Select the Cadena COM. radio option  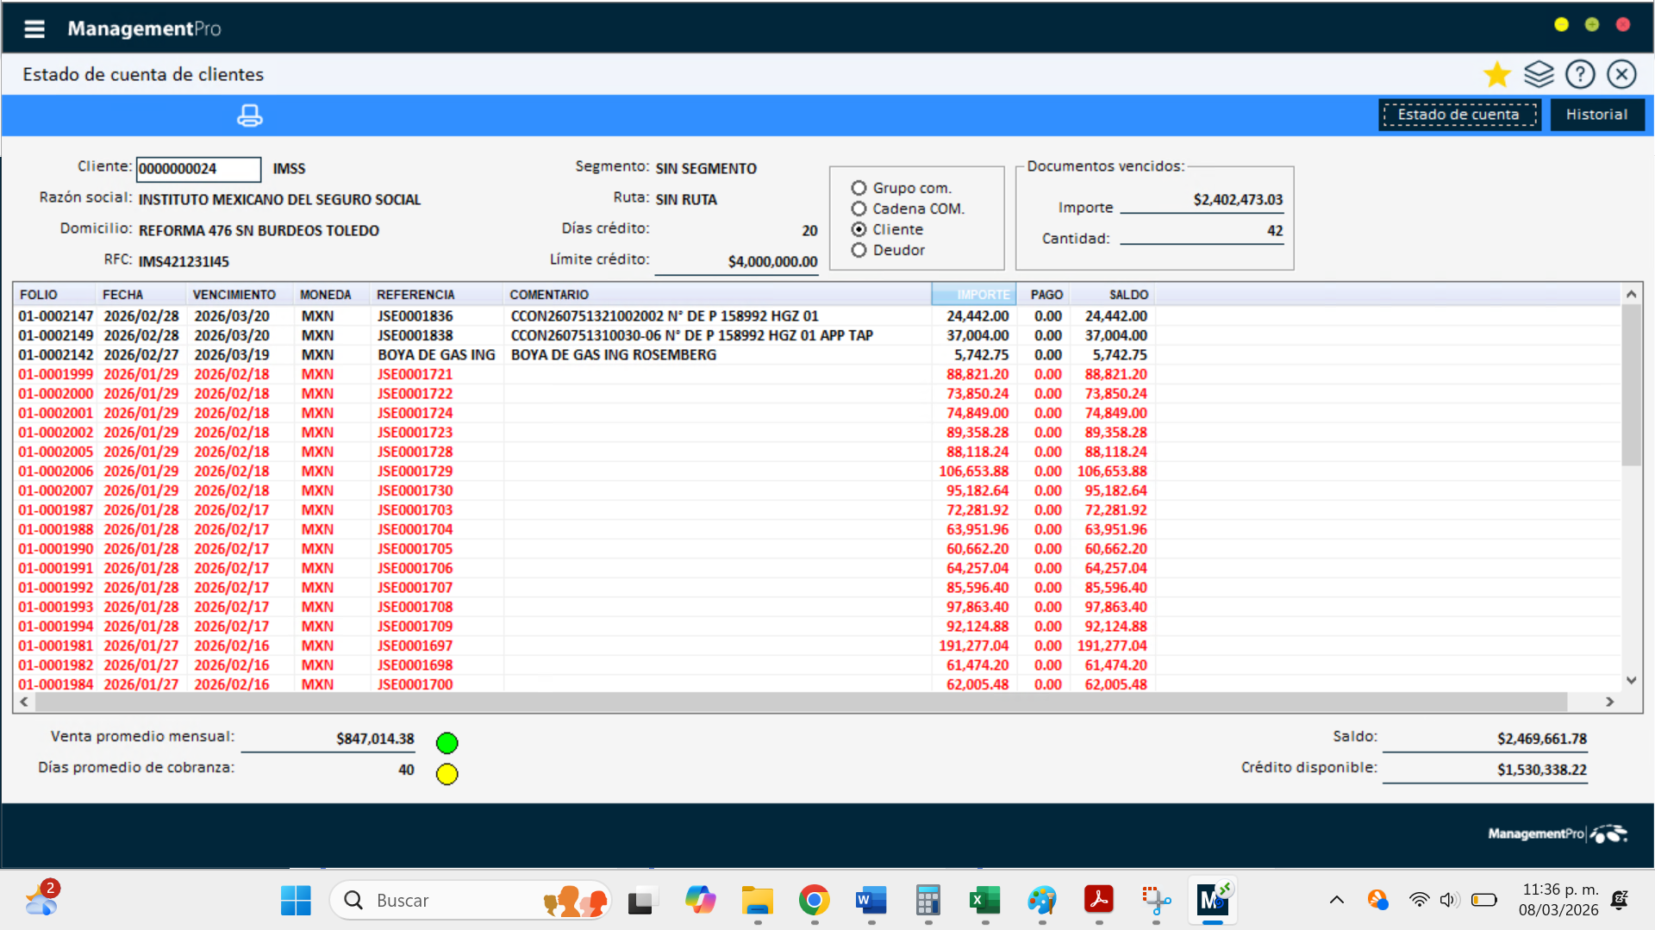point(859,209)
